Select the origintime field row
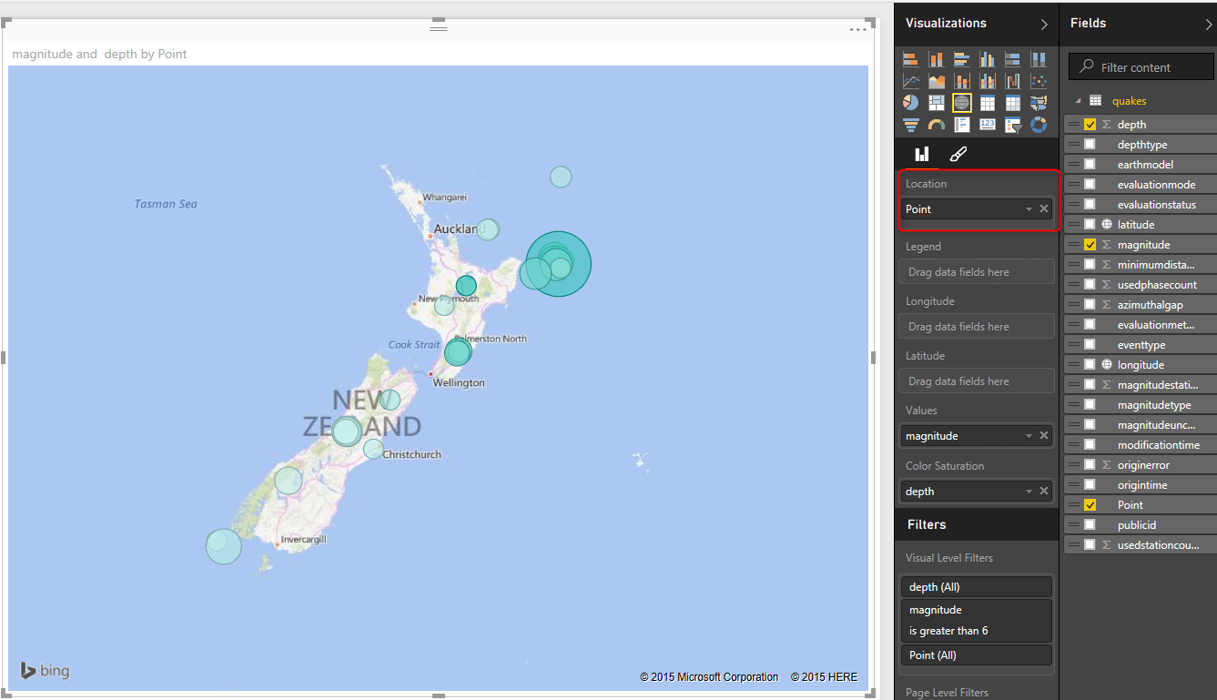This screenshot has height=700, width=1217. (x=1140, y=485)
